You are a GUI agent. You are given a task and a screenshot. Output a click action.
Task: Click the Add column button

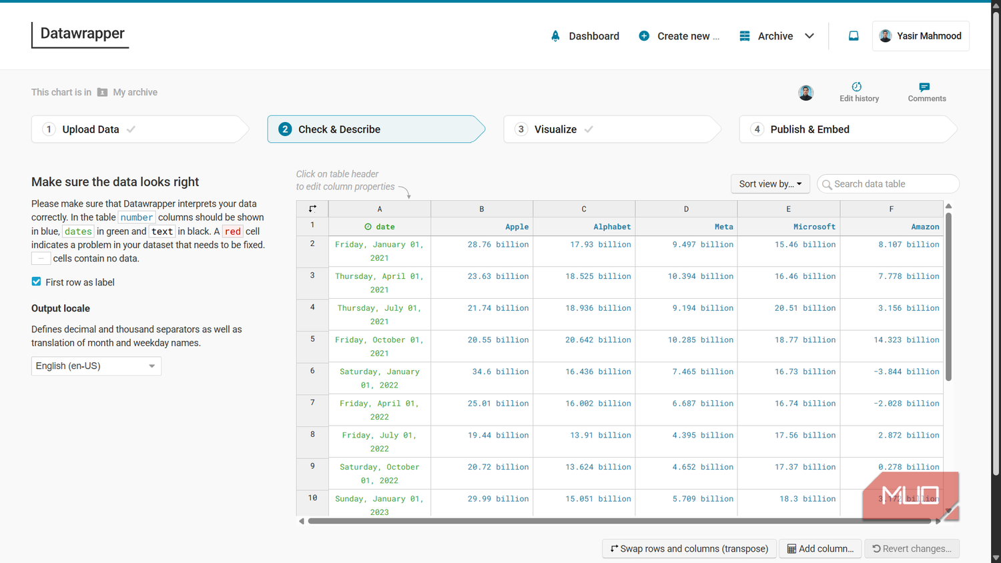(820, 548)
